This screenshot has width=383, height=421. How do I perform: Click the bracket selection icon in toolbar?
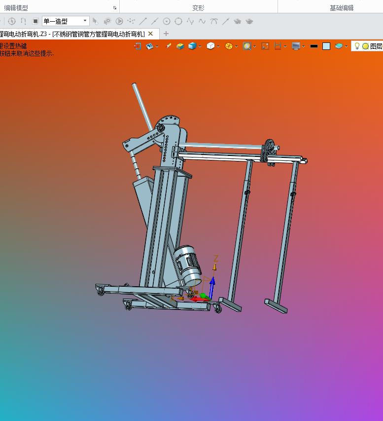coord(24,21)
